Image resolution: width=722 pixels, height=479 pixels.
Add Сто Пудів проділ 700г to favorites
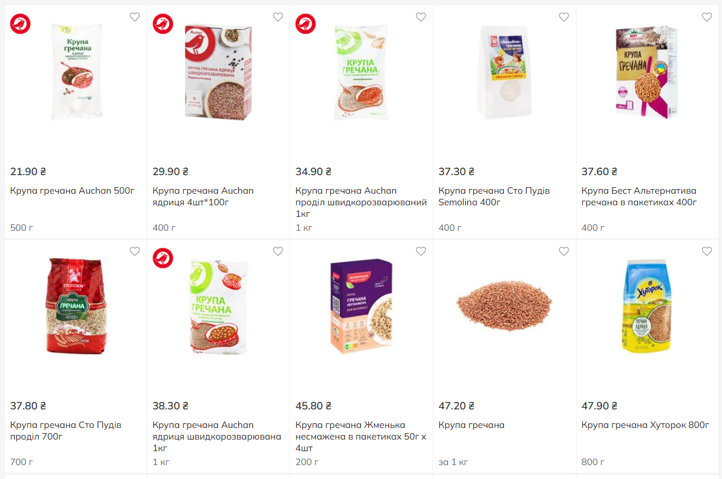click(135, 251)
